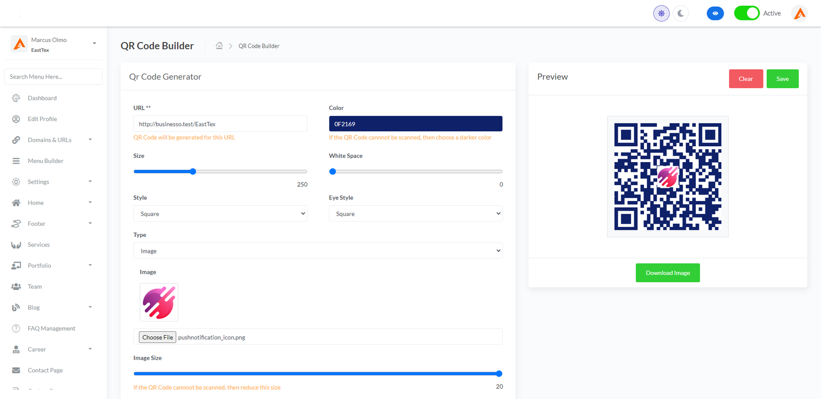
Task: Click the Menu Builder hamburger icon
Action: point(16,161)
